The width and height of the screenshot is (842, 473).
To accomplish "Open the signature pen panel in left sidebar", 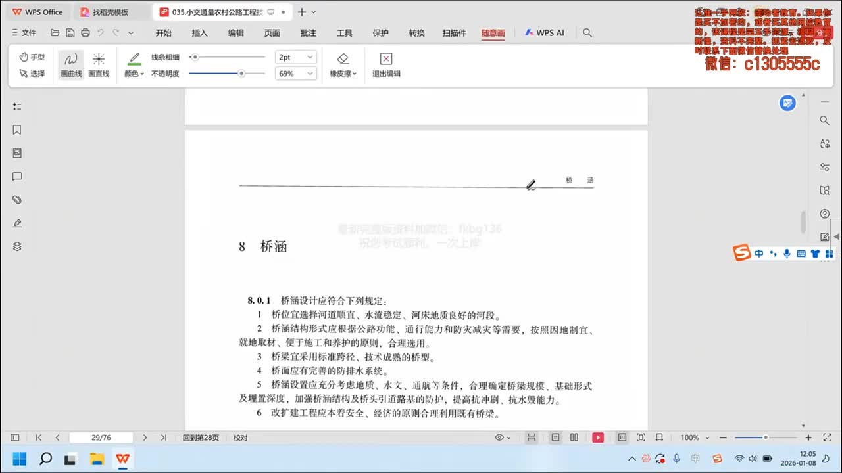I will [x=17, y=223].
